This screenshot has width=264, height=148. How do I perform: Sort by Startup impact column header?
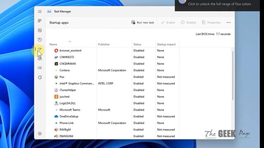tap(166, 44)
